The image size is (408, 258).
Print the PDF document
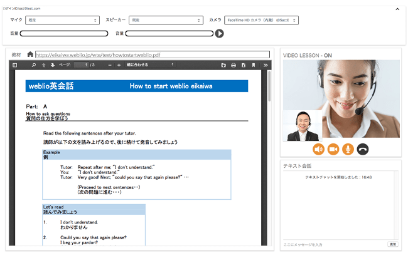click(x=234, y=65)
